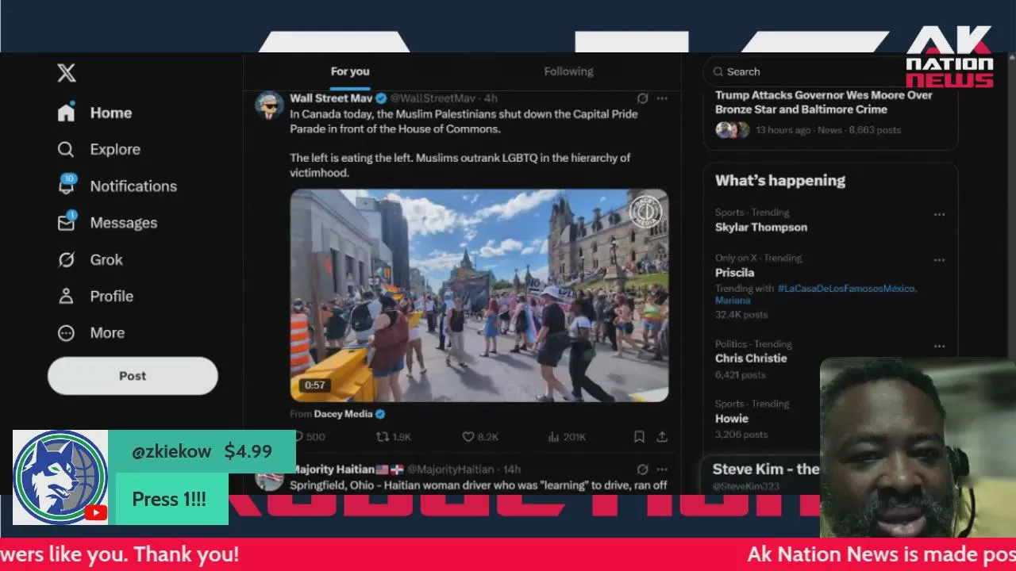Open the Explore page

(98, 149)
